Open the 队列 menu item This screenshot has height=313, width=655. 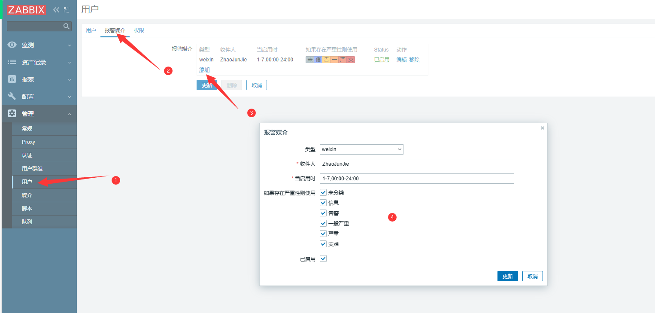coord(45,222)
